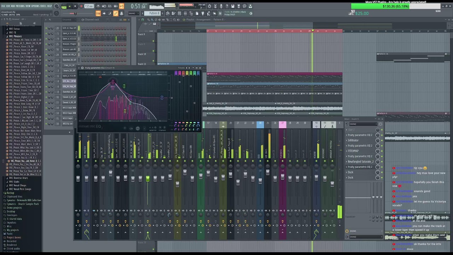The image size is (453, 255).
Task: Click the record button in transport
Action: click(x=81, y=6)
